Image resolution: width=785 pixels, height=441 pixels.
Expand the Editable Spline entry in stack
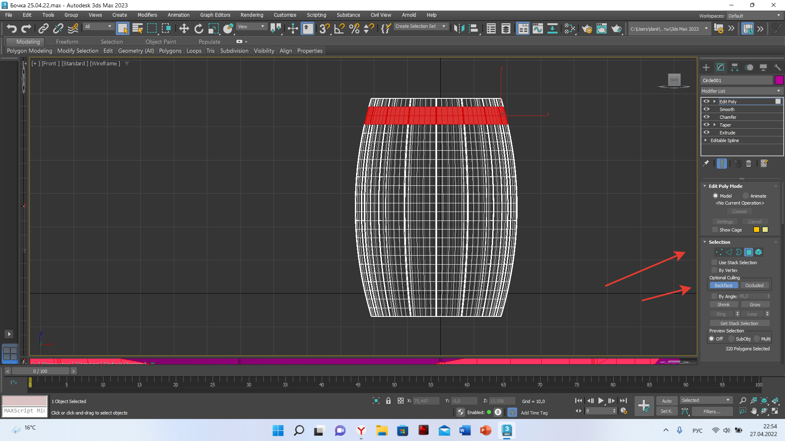pos(706,140)
